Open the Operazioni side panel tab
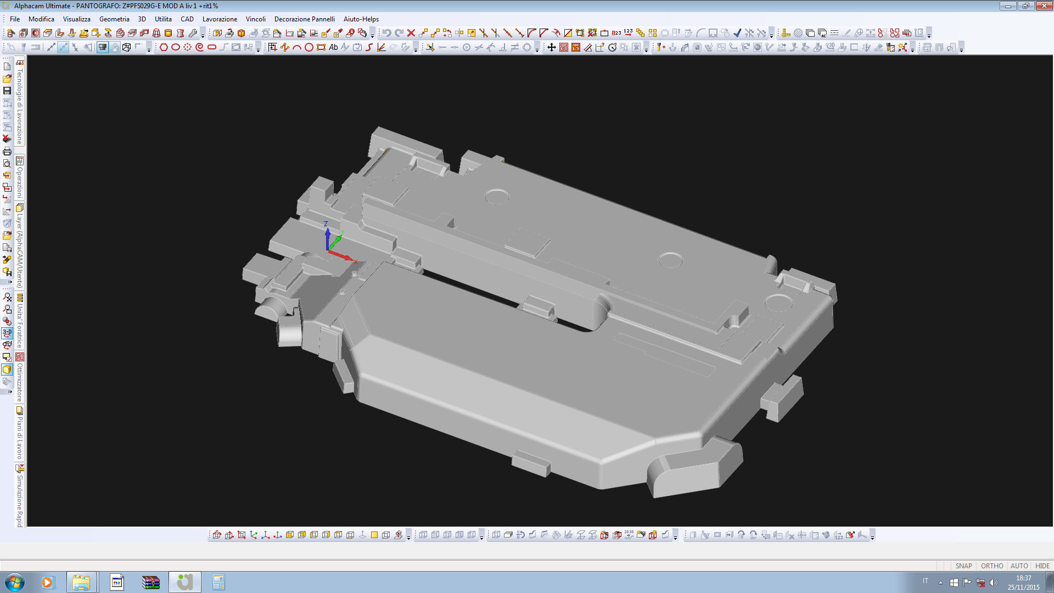The width and height of the screenshot is (1054, 593). [20, 178]
